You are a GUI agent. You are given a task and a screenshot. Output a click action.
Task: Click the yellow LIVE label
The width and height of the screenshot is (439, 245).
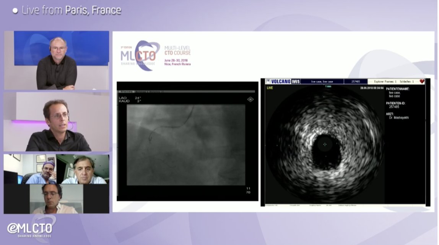point(270,88)
